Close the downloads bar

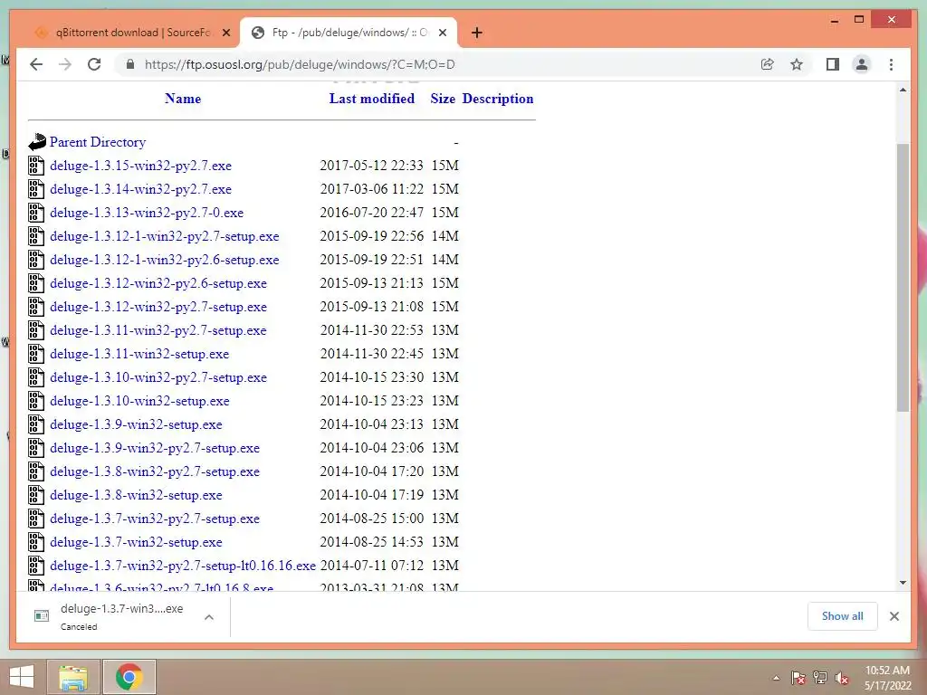click(894, 616)
